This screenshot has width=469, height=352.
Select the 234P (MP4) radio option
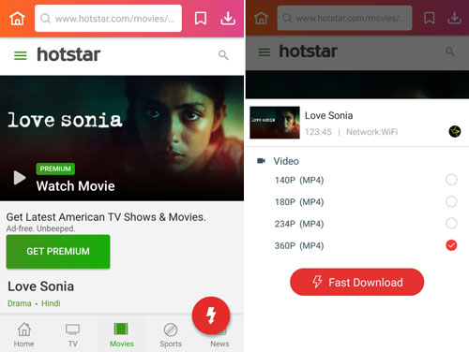point(451,224)
